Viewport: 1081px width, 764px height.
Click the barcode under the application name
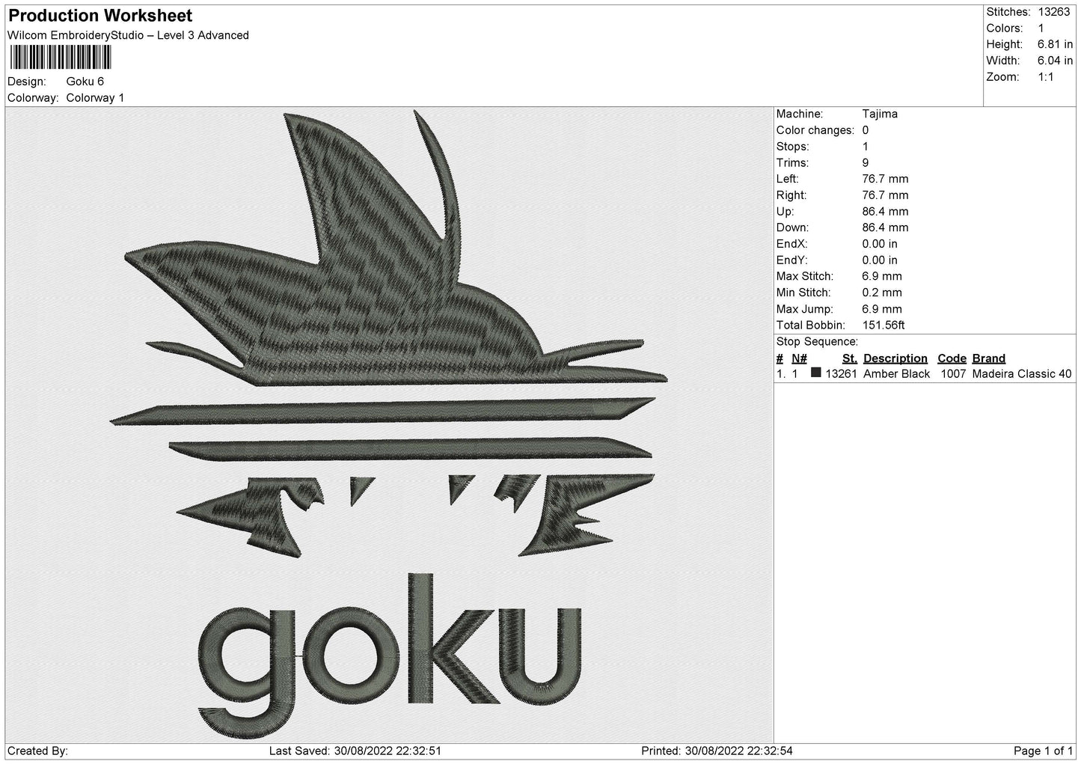[x=61, y=57]
